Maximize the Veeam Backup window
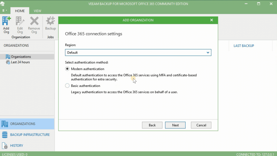Viewport: 277px width, 156px height. pyautogui.click(x=258, y=4)
